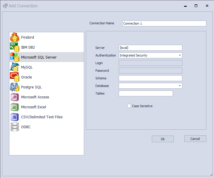Select the Microsoft SQL Server label

pos(39,57)
